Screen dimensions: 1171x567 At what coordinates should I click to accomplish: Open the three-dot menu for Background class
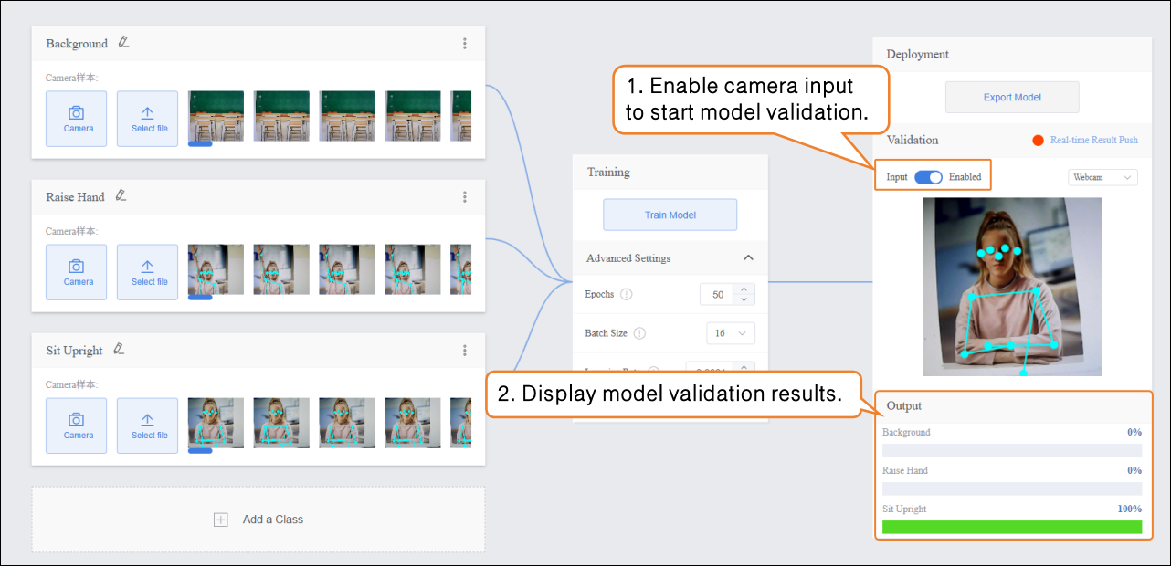coord(465,43)
